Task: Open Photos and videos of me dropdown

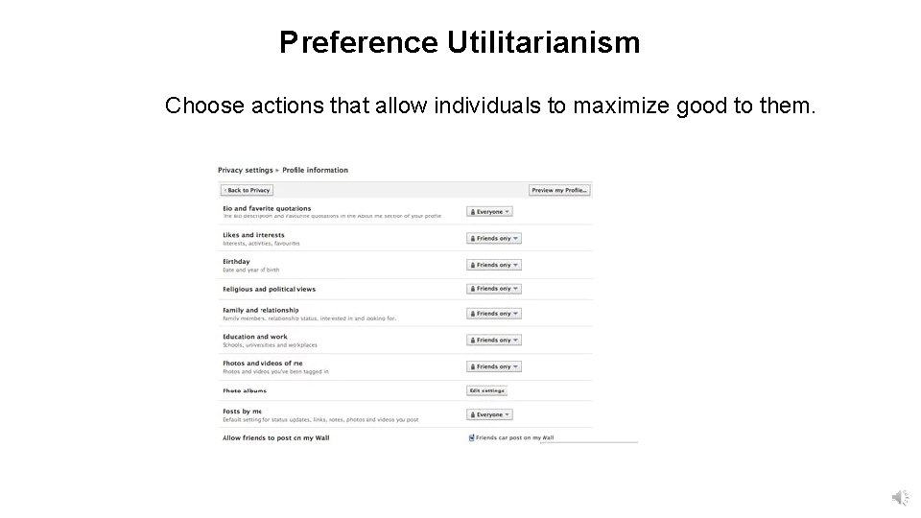Action: click(494, 366)
